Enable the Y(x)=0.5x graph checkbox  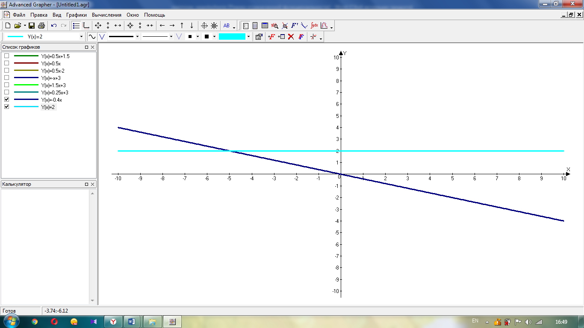pyautogui.click(x=6, y=63)
